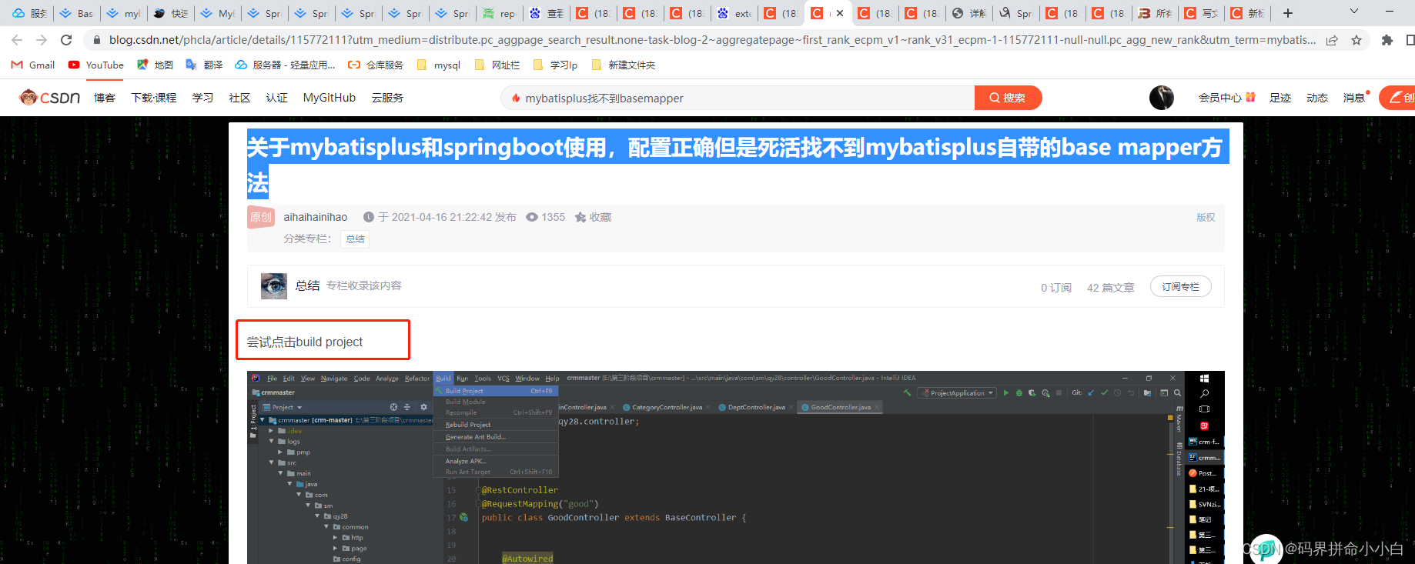Open the user avatar menu
The width and height of the screenshot is (1415, 564).
click(1162, 98)
